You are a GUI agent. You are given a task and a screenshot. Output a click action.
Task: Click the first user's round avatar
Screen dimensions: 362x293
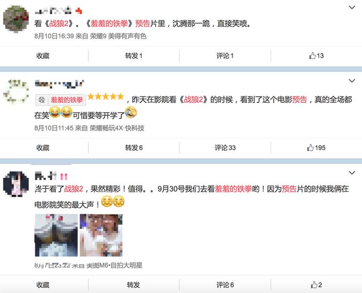(x=16, y=19)
